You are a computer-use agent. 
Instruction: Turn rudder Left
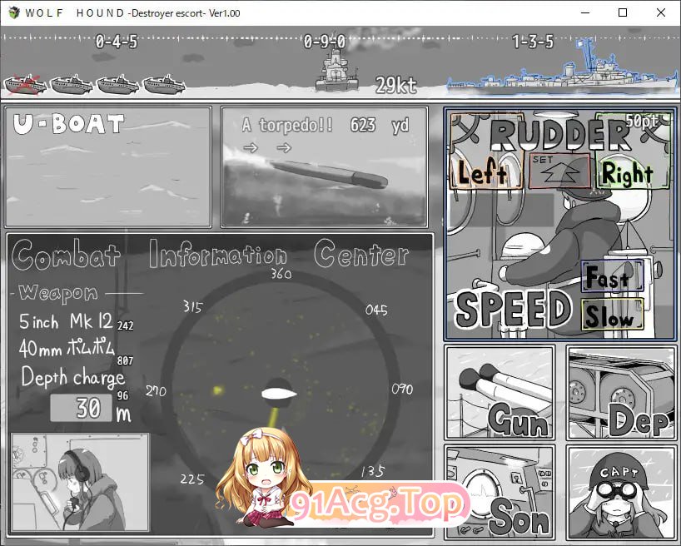tap(484, 172)
